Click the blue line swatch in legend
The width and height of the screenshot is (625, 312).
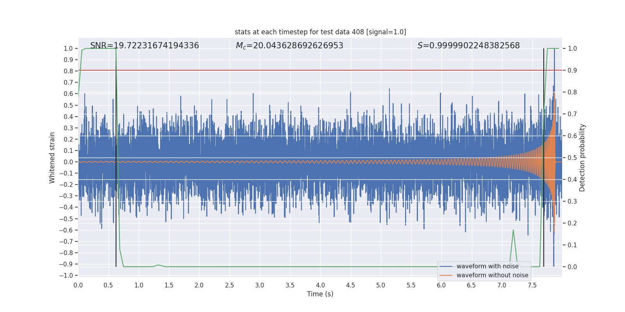(x=446, y=266)
